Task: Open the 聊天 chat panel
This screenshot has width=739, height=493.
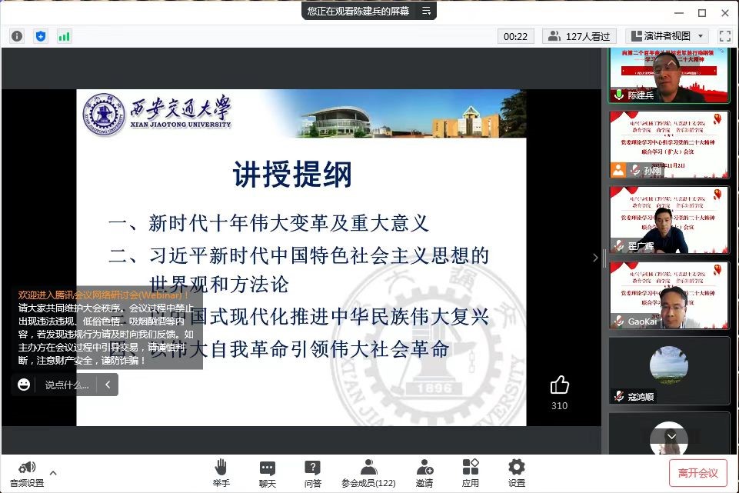Action: 267,472
